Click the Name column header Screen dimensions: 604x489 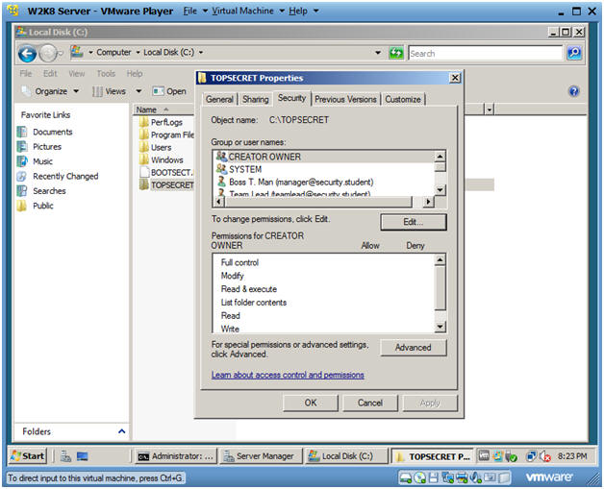(x=164, y=110)
